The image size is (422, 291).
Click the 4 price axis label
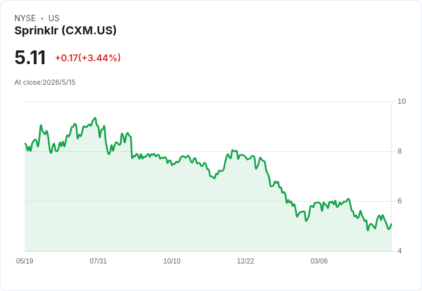(x=400, y=251)
